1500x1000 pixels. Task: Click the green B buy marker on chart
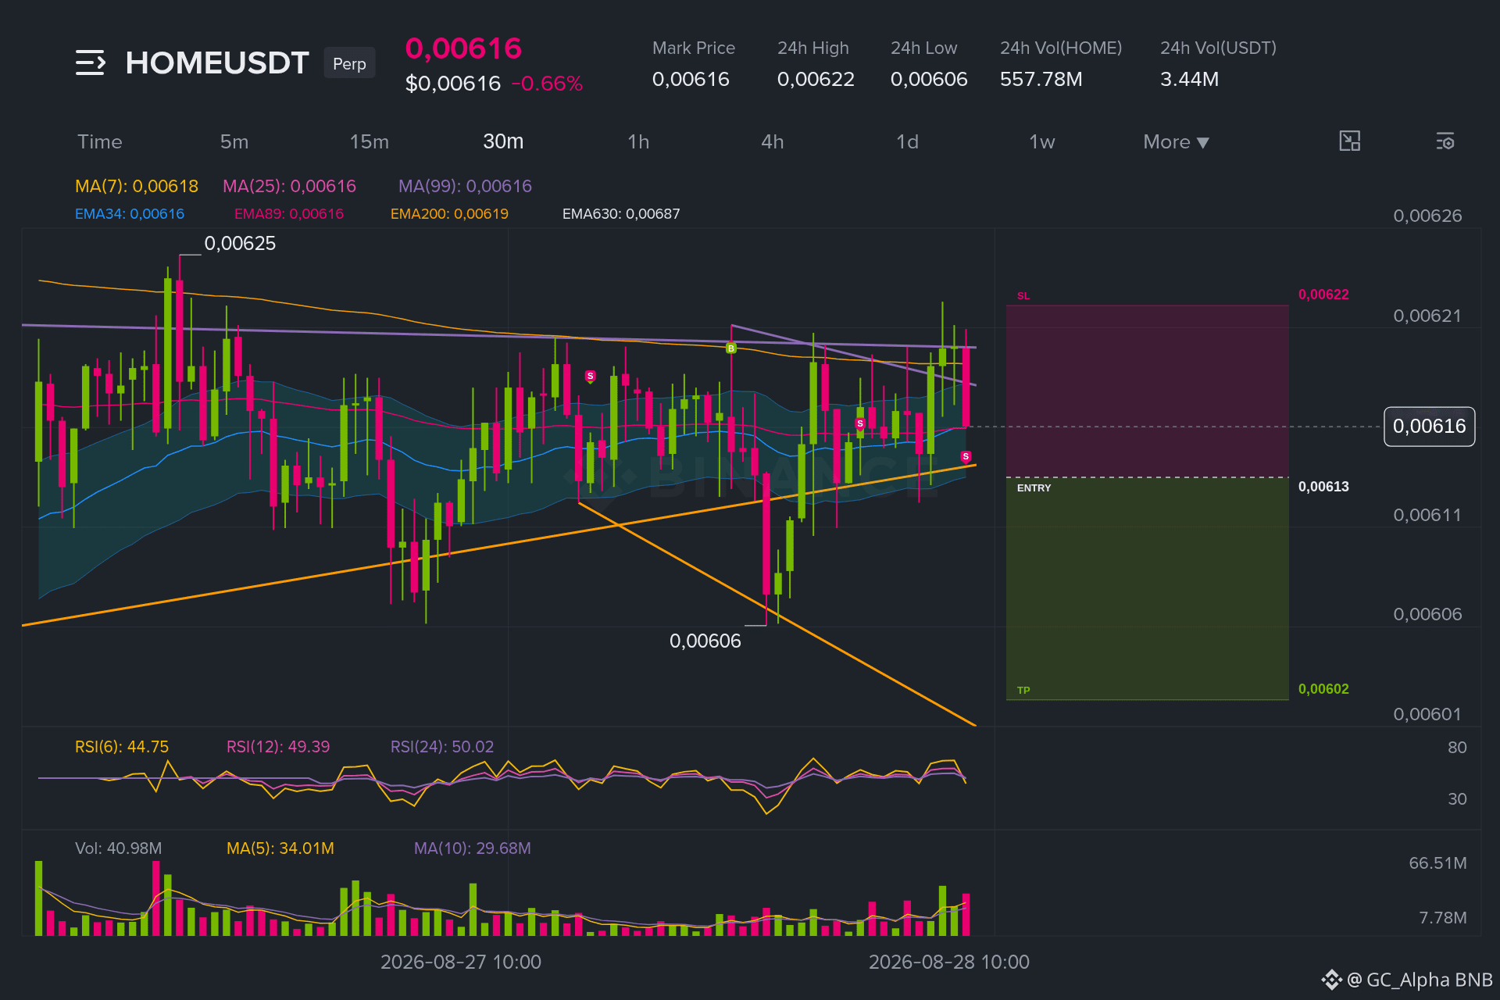point(730,348)
